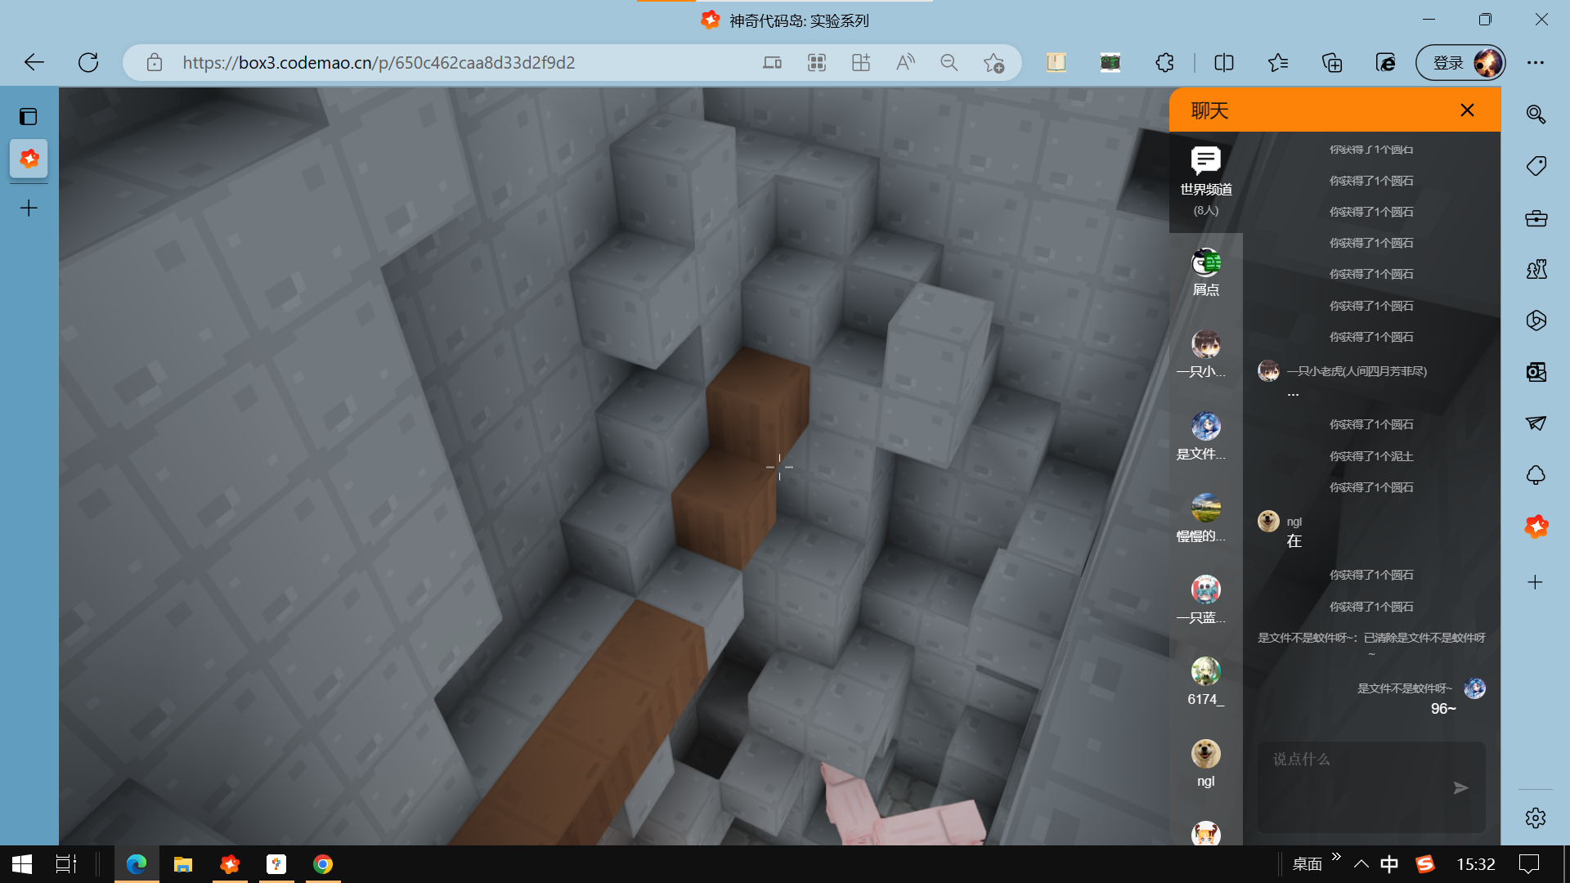Open the Favorites list
Viewport: 1570px width, 883px height.
pyautogui.click(x=1278, y=62)
